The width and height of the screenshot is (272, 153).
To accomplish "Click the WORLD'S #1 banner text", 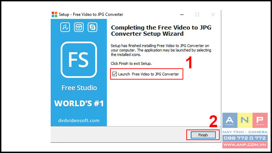I will click(x=79, y=103).
